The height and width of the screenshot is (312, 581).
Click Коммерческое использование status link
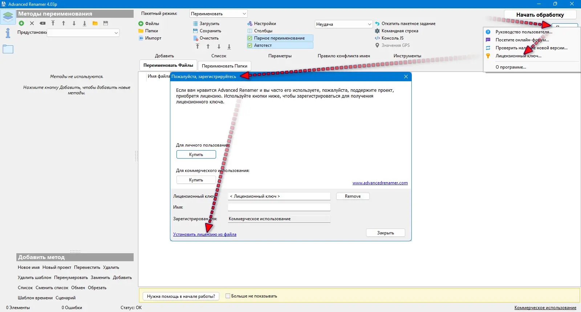[545, 308]
